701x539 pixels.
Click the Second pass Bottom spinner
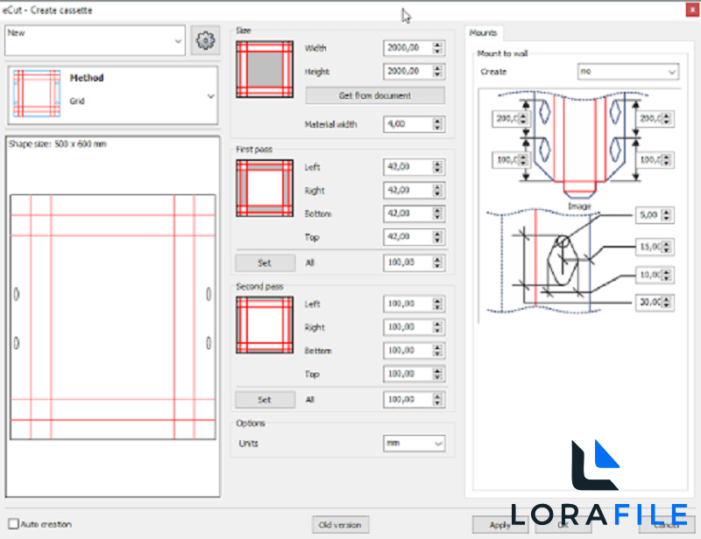[x=438, y=350]
